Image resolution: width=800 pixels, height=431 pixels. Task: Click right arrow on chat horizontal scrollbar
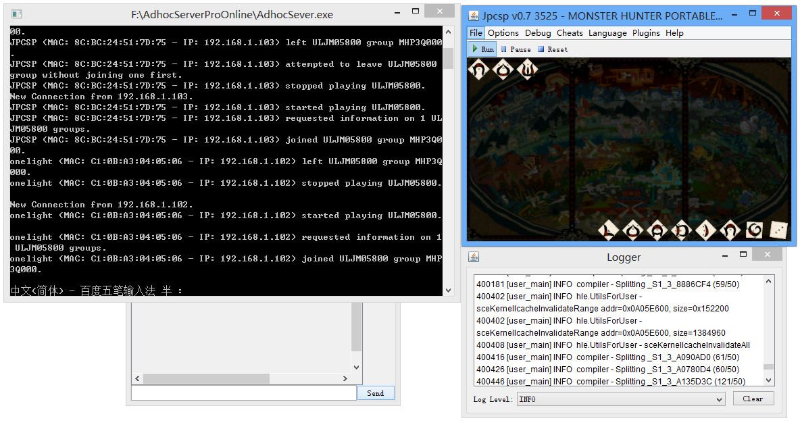tap(347, 378)
